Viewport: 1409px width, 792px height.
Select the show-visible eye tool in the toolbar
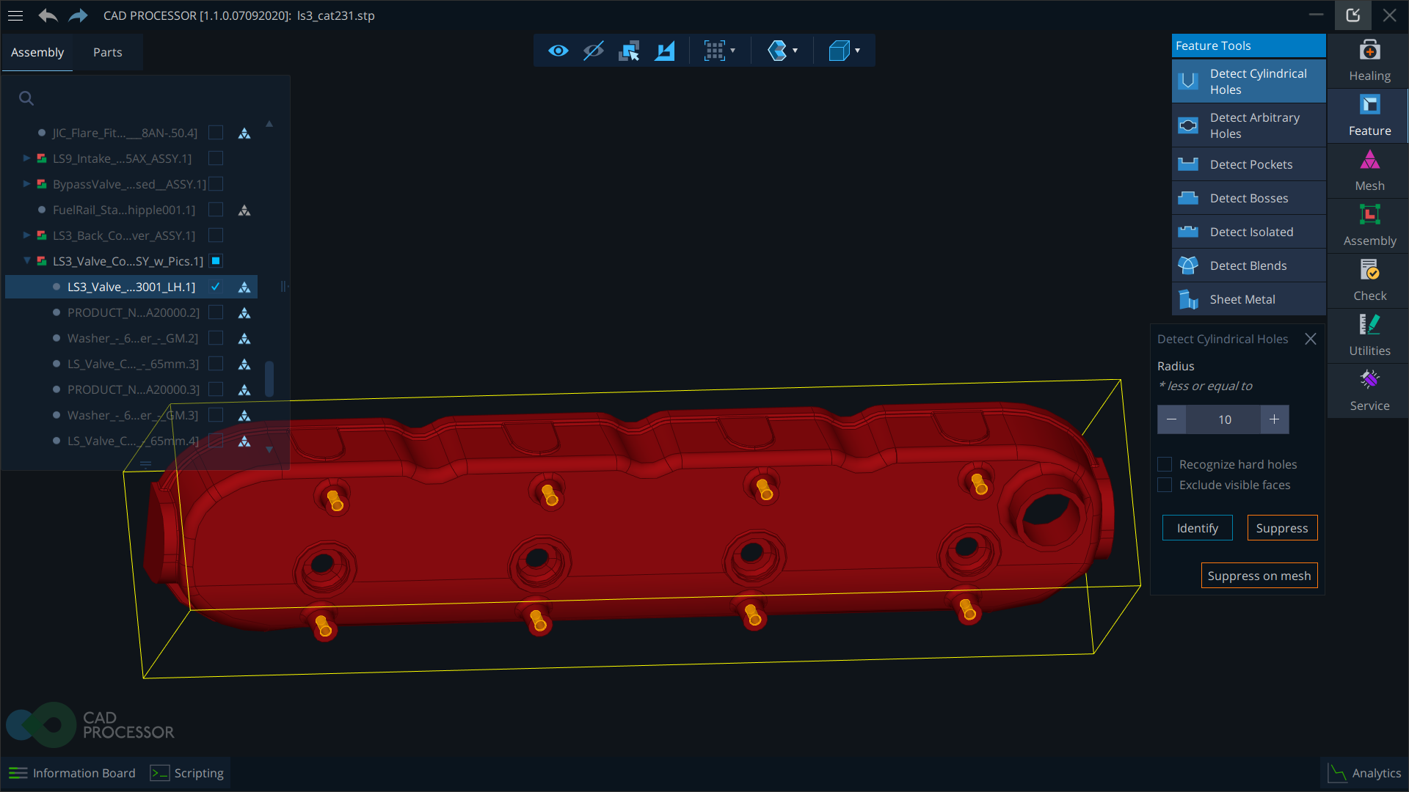click(558, 51)
